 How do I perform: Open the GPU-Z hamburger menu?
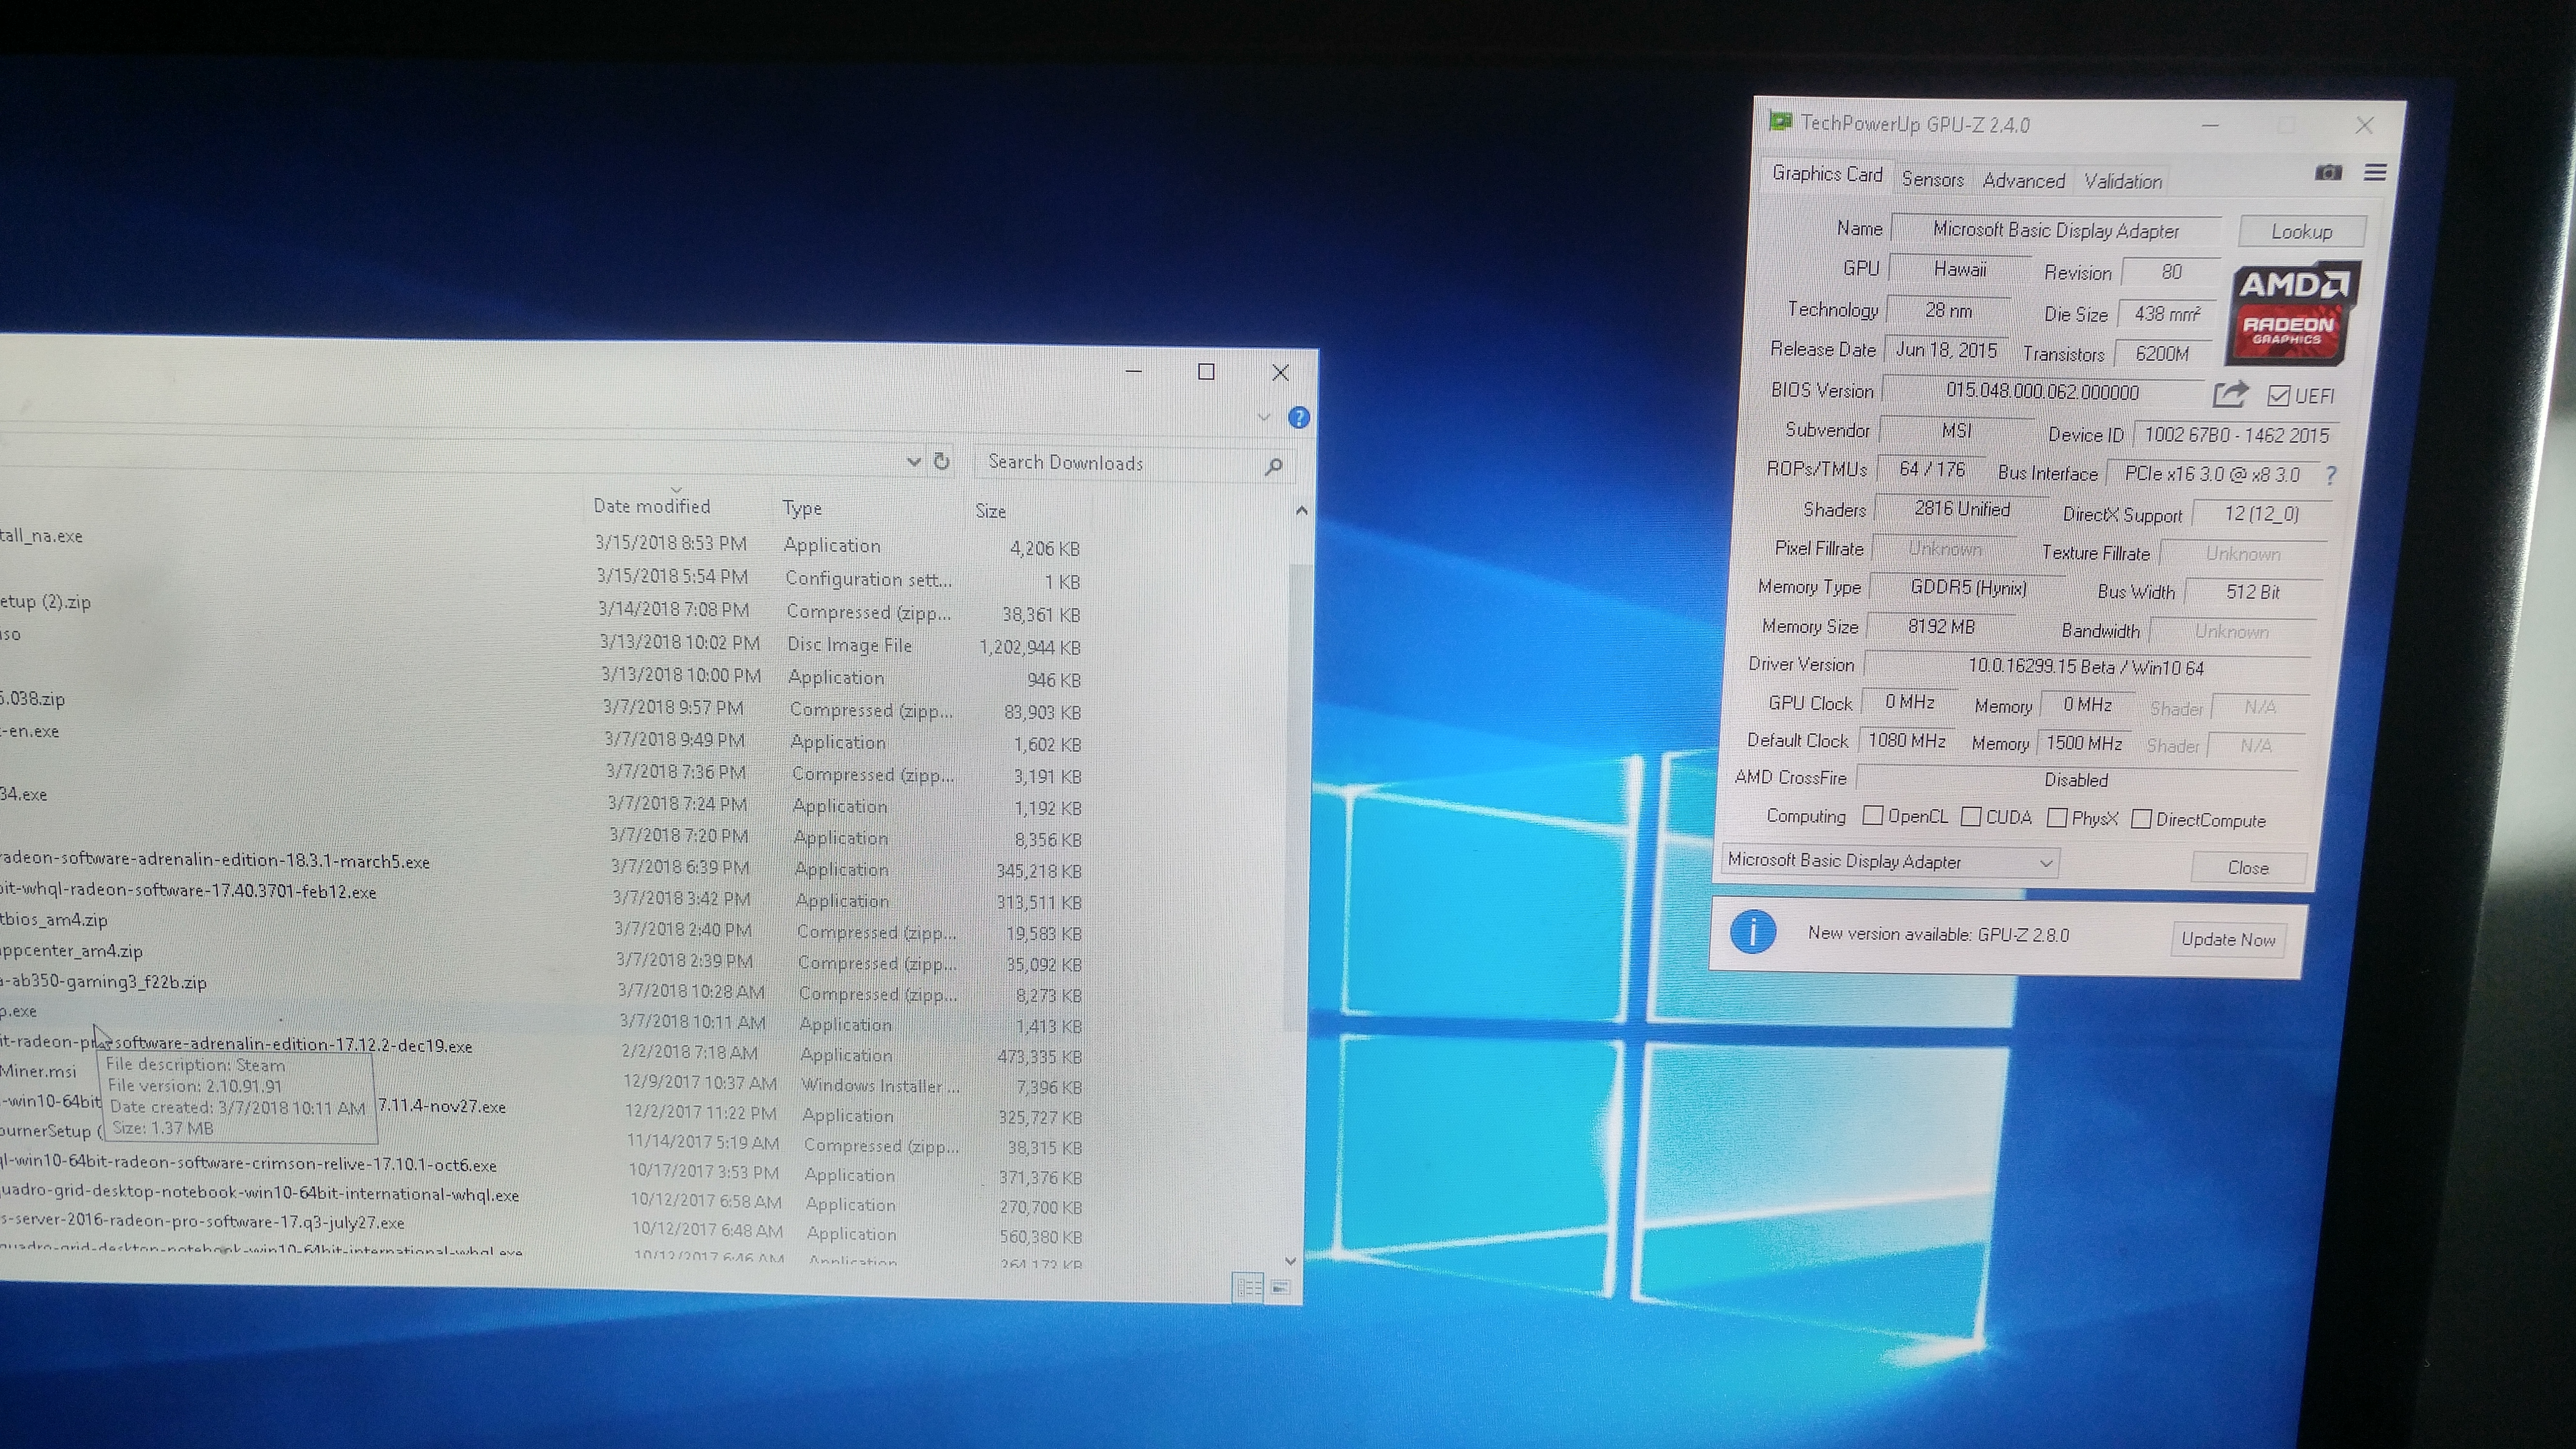pos(2375,173)
